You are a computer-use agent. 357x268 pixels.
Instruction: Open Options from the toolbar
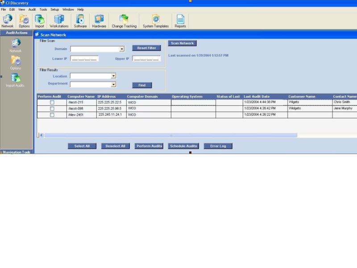(x=24, y=20)
